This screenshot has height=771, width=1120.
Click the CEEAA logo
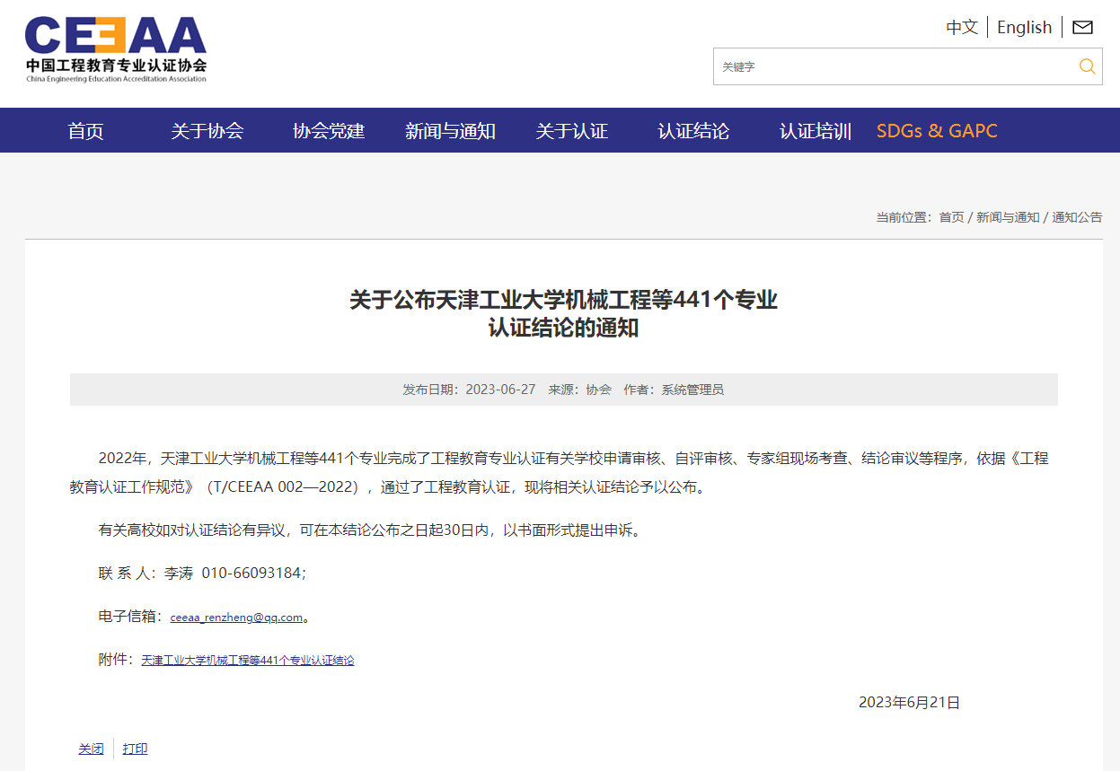click(116, 48)
